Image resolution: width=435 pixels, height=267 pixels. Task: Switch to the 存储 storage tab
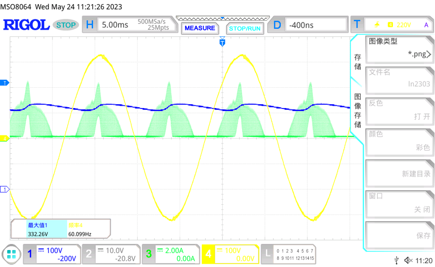[x=357, y=62]
